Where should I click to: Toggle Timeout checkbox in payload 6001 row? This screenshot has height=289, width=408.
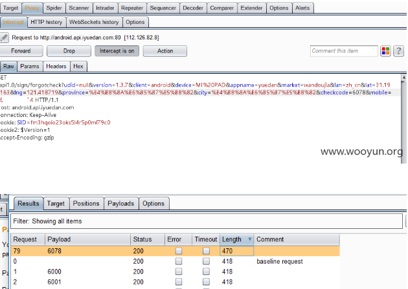point(206,282)
